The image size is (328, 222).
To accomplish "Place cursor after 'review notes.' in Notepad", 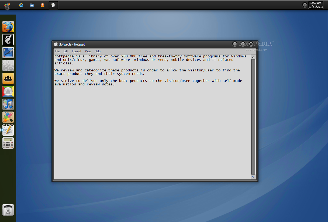I will [115, 84].
